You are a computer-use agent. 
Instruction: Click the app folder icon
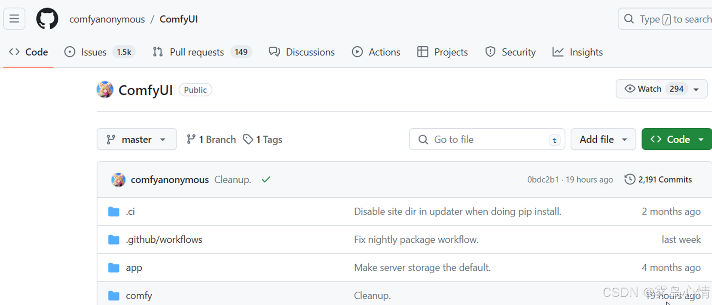(x=114, y=268)
